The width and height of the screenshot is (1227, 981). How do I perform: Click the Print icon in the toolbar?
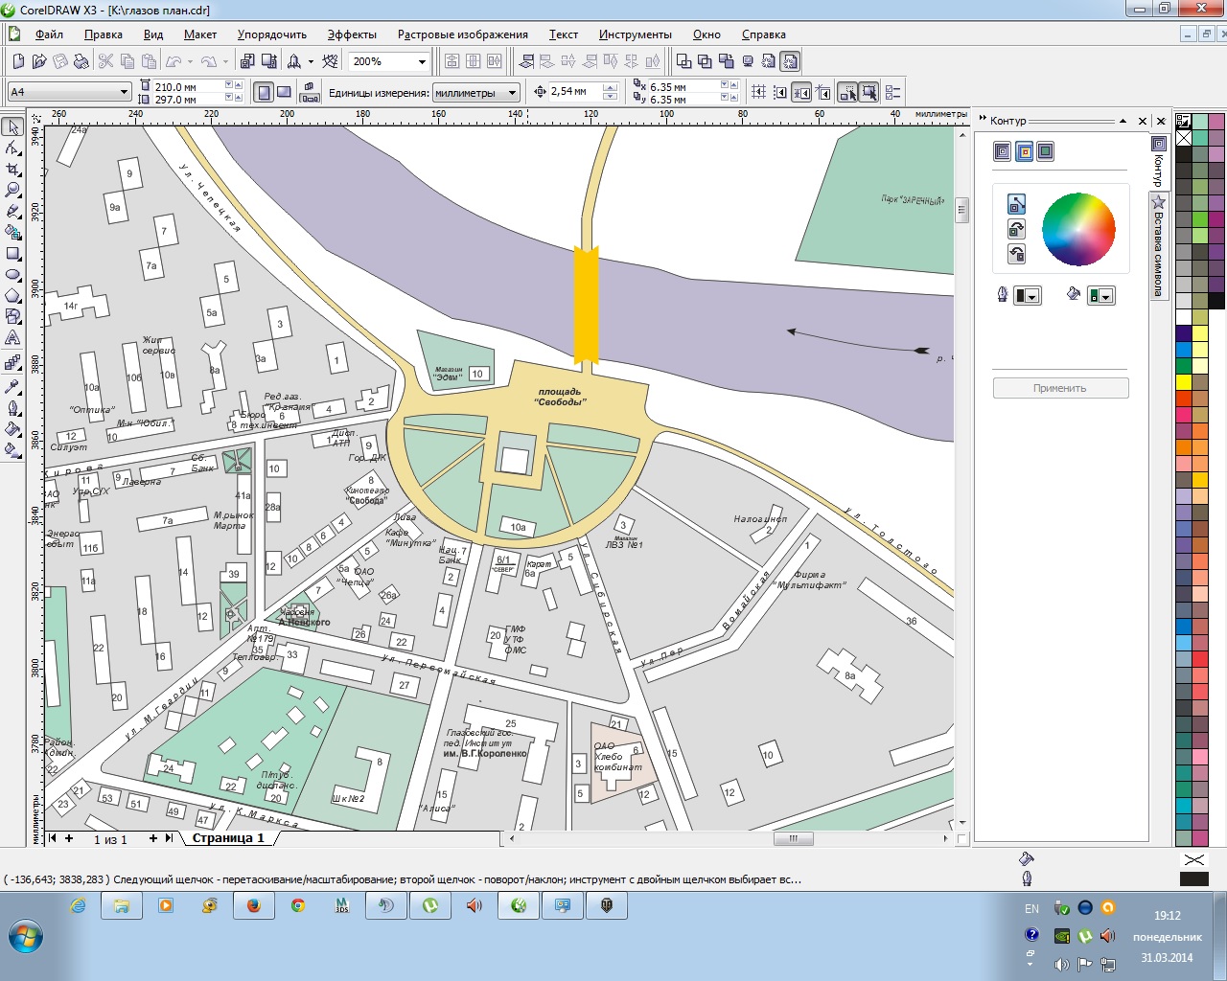click(81, 61)
